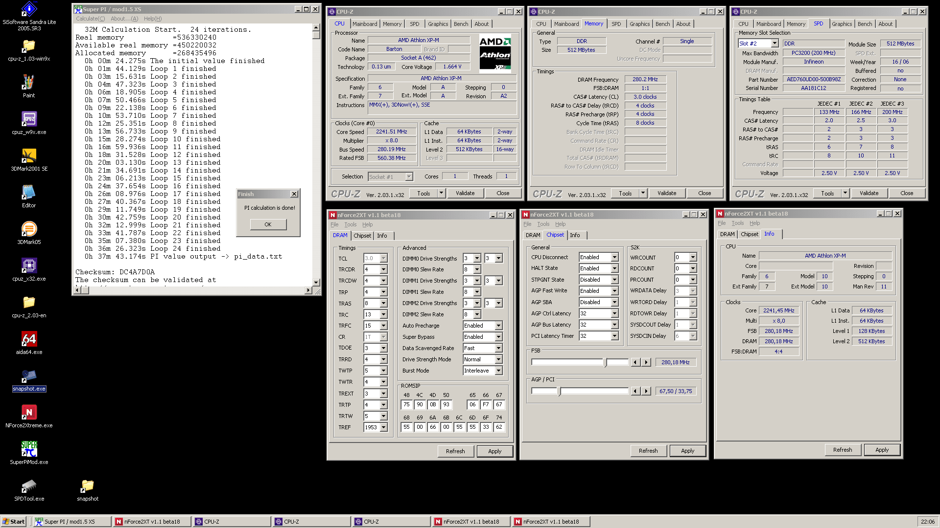940x528 pixels.
Task: Click taskbar clock showing 22:06
Action: point(927,522)
